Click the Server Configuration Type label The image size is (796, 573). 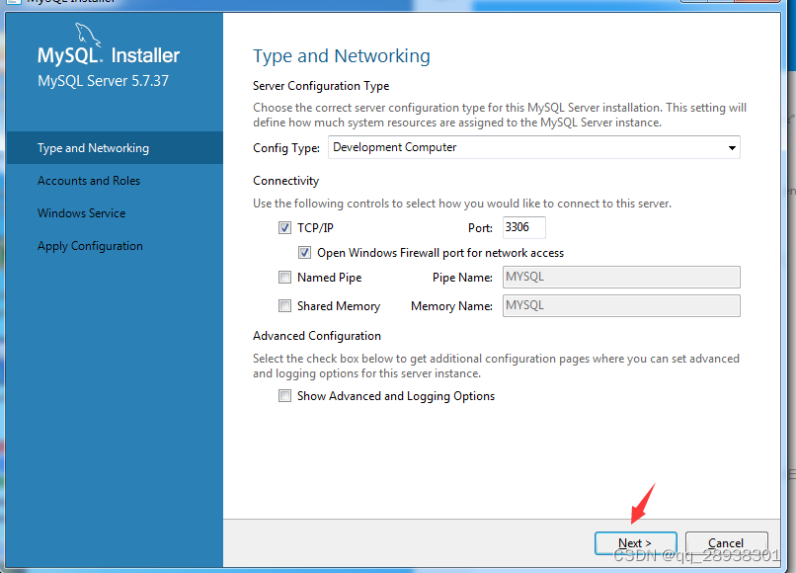(321, 86)
